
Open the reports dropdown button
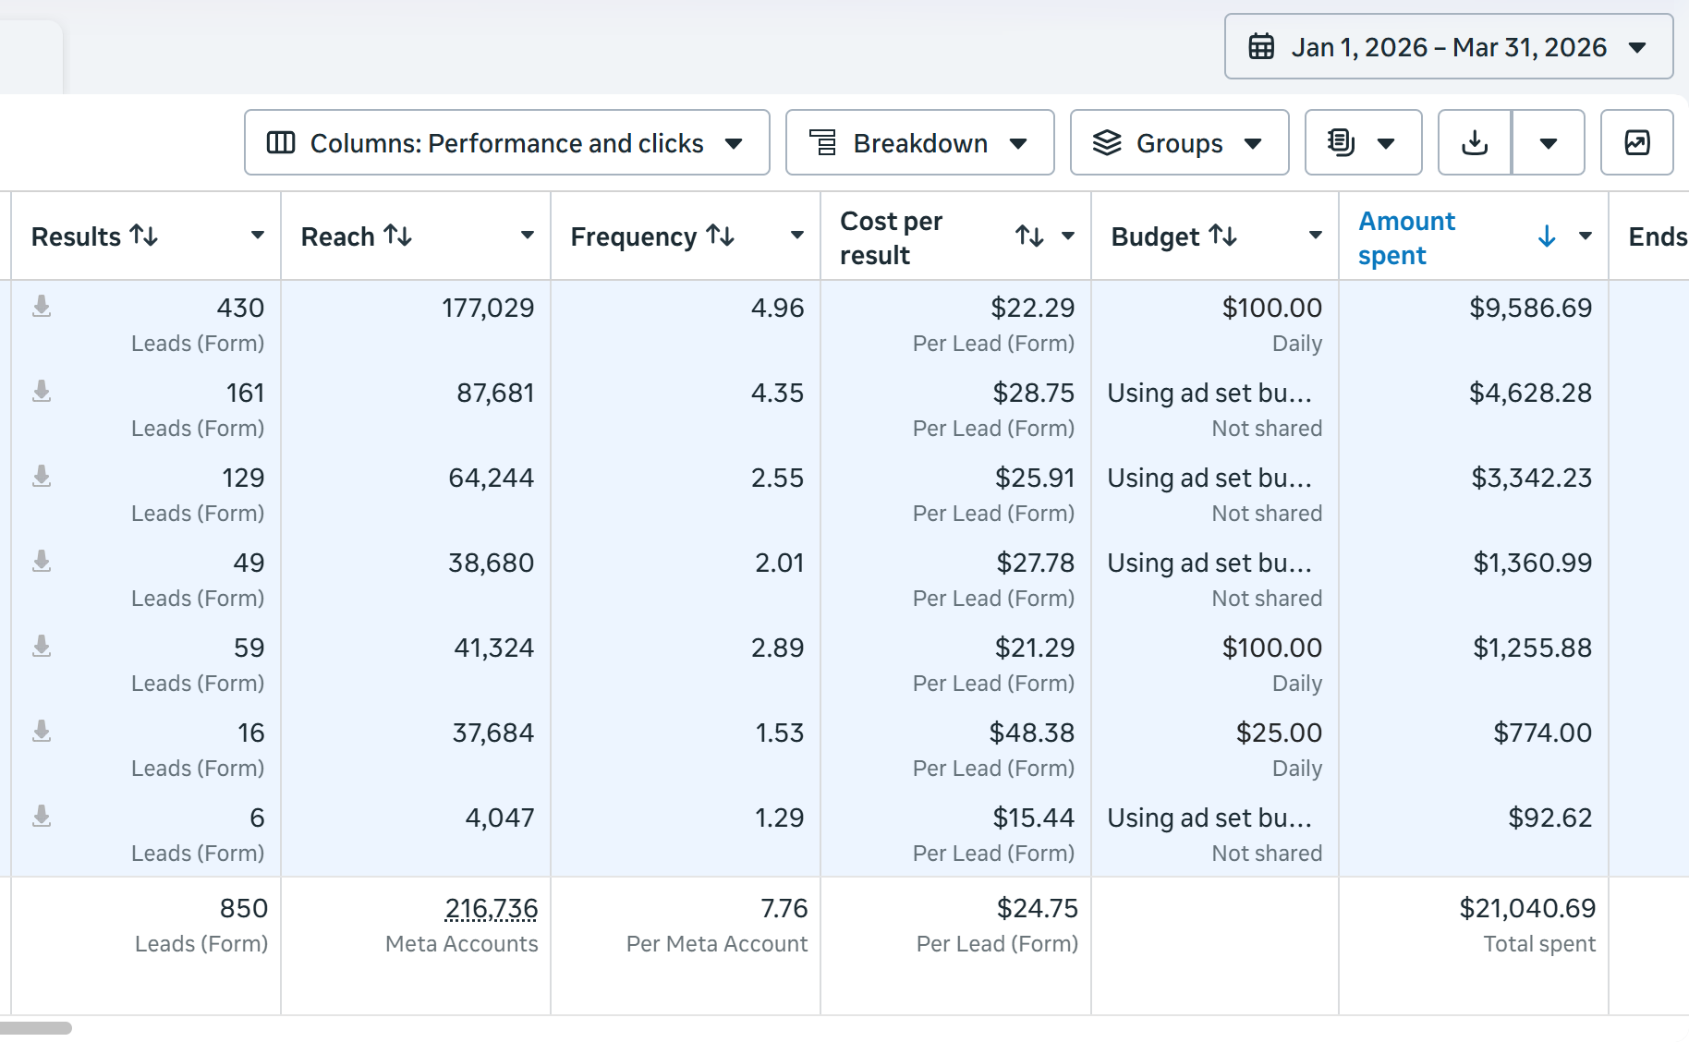pos(1363,142)
